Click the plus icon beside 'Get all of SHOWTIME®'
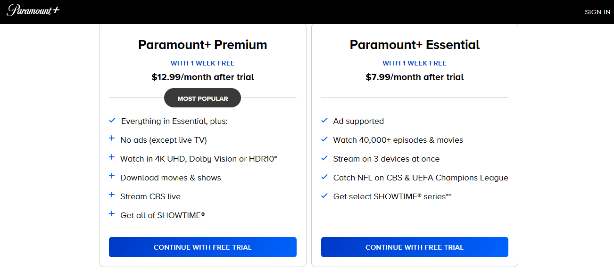 (x=112, y=214)
